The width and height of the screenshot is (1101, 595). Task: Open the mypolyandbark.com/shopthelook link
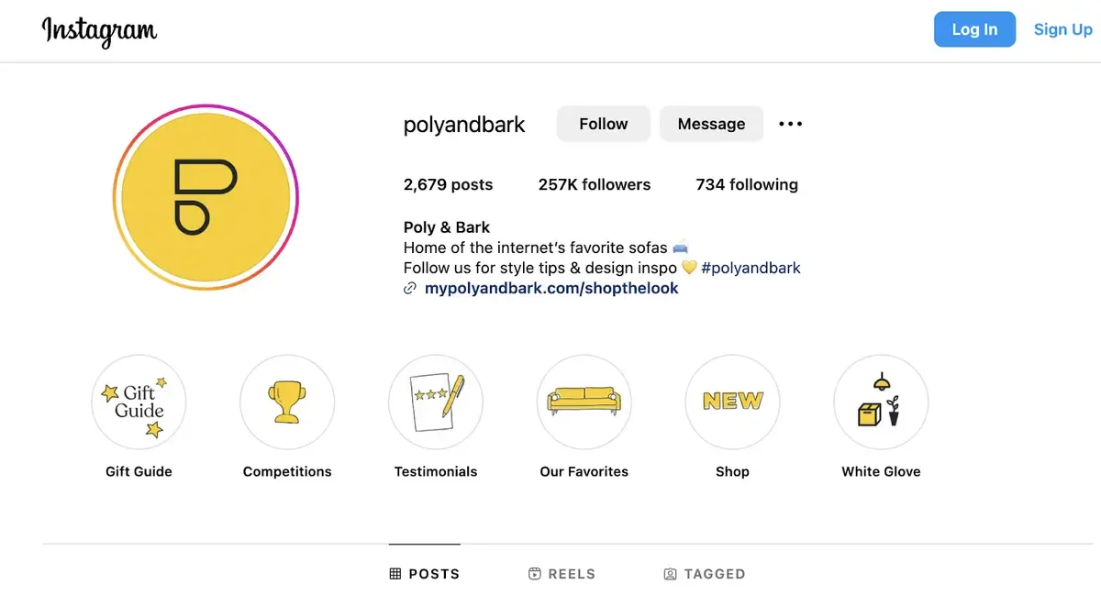pyautogui.click(x=551, y=288)
